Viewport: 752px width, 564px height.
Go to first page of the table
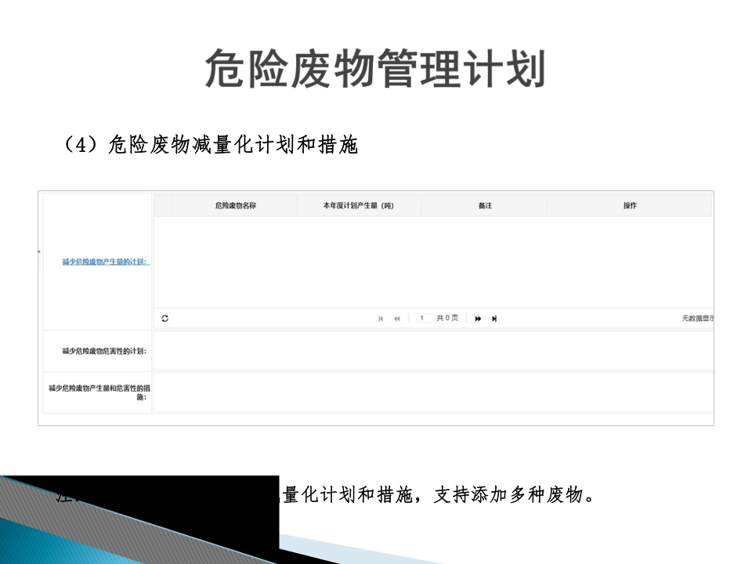(x=381, y=319)
